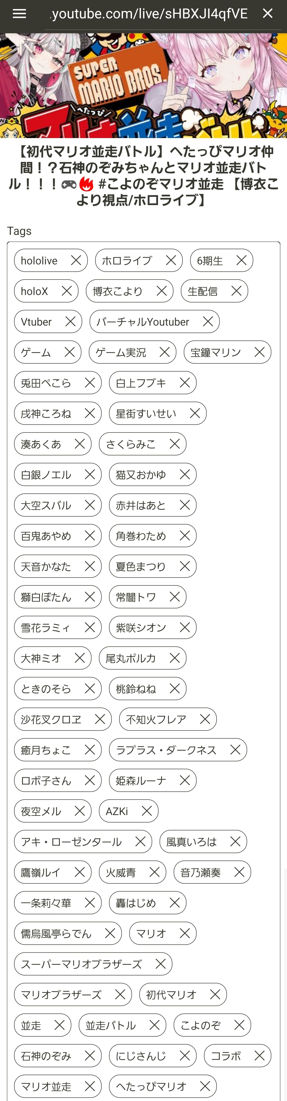
Task: Remove the 宝鐘マリン tag
Action: 259,352
